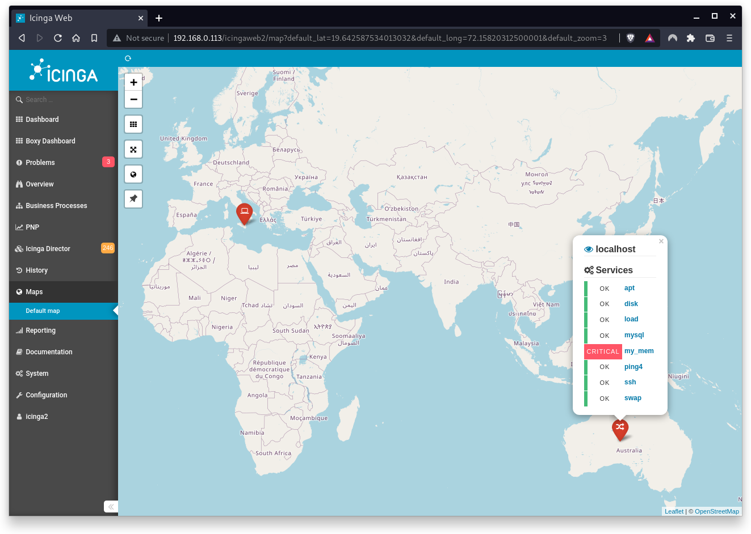Open the Reporting menu item

[40, 330]
